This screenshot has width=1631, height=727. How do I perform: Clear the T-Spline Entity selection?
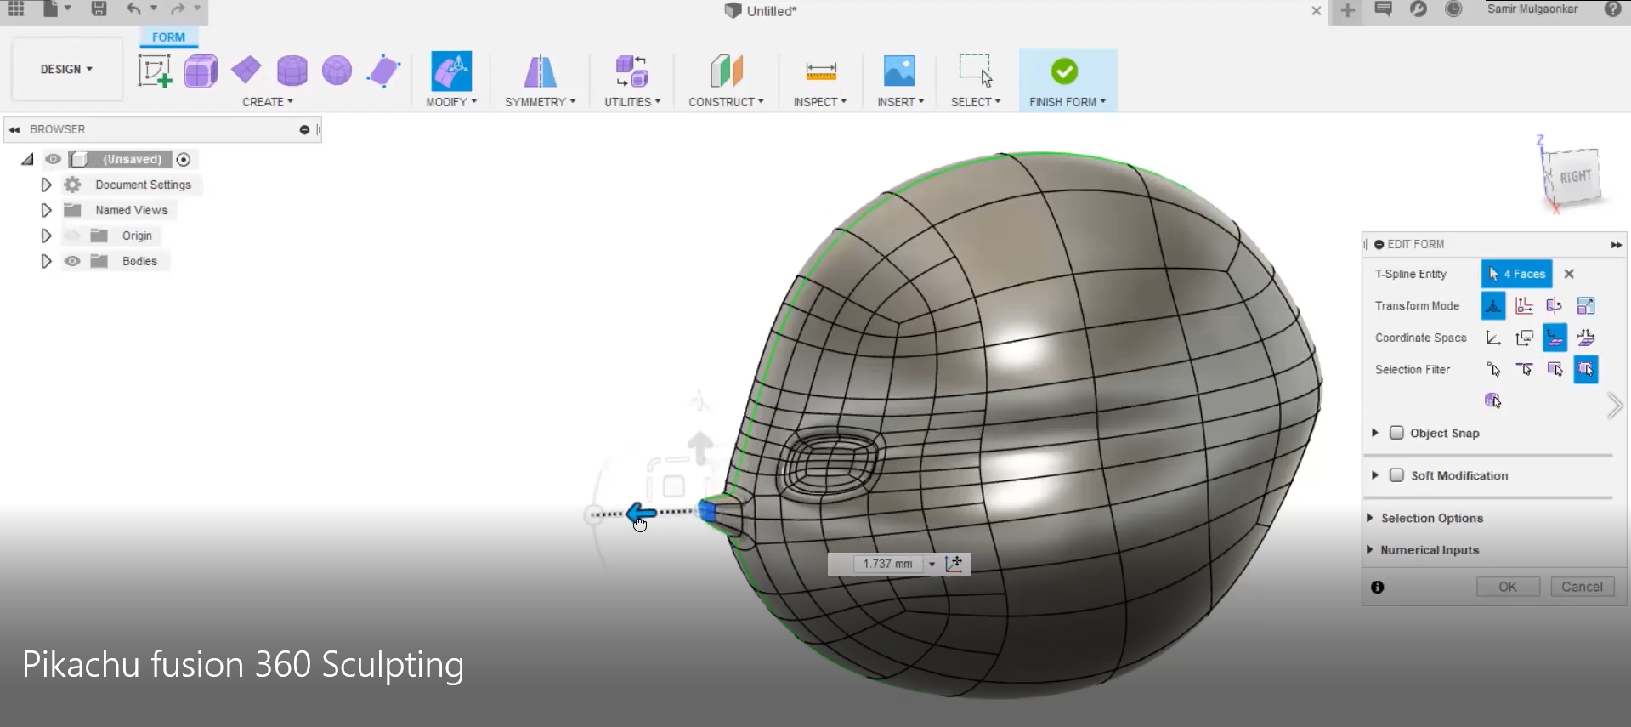click(x=1569, y=274)
